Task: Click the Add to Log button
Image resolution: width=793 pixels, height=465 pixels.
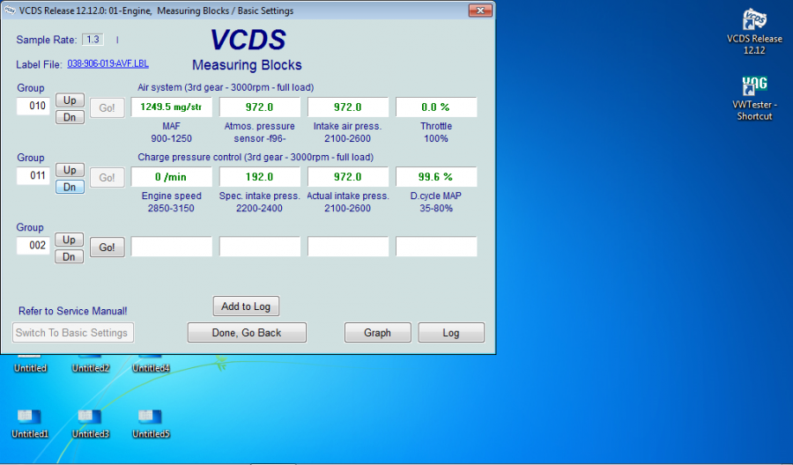Action: (x=246, y=306)
